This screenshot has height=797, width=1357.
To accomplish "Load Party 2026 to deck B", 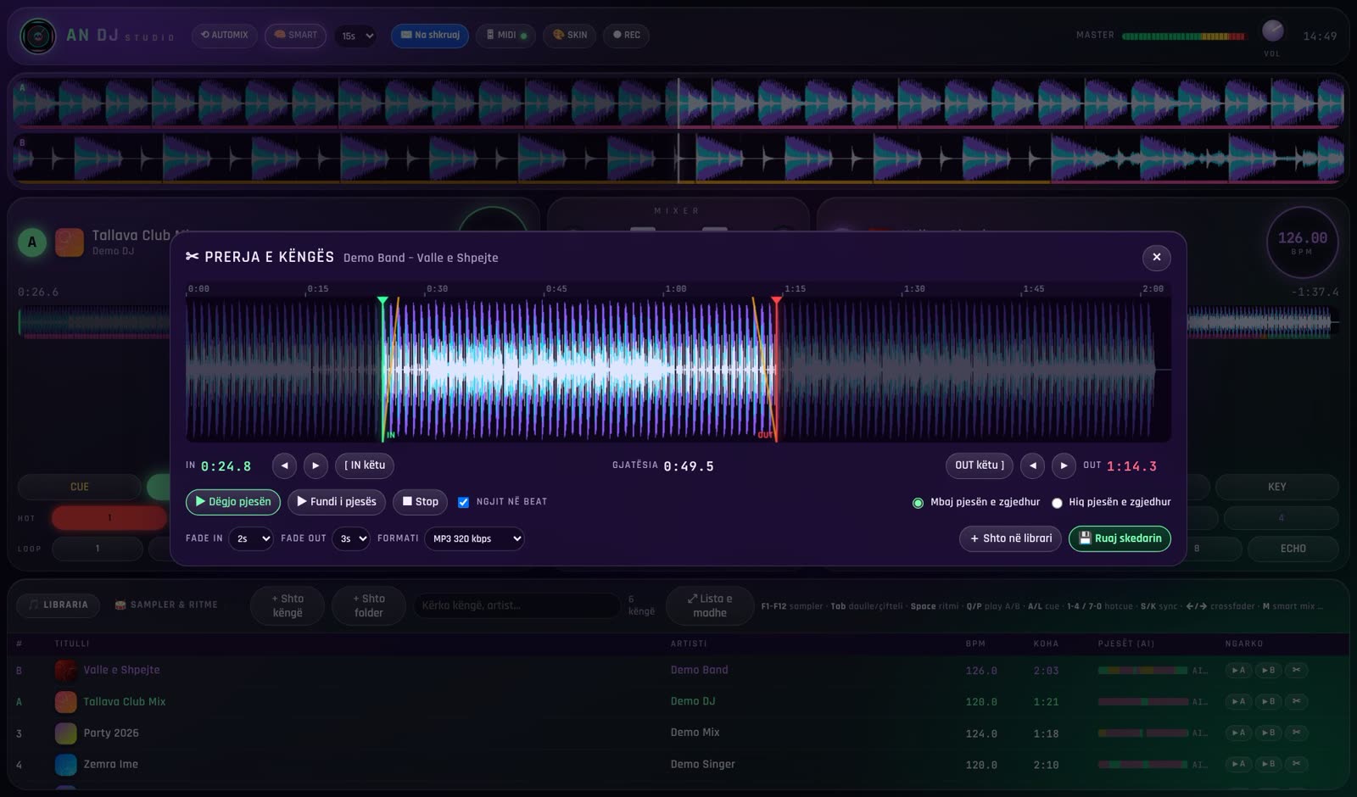I will click(x=1267, y=733).
